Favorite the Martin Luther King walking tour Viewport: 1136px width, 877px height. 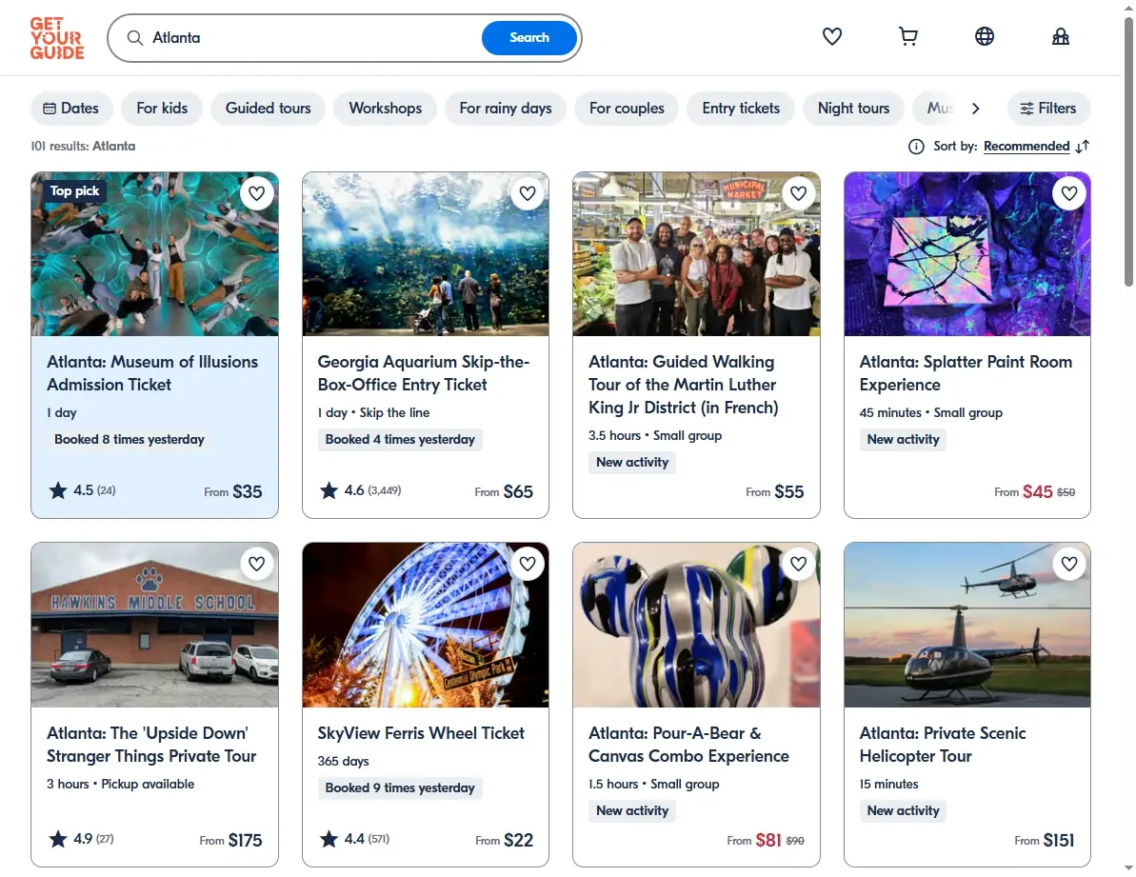click(x=798, y=193)
